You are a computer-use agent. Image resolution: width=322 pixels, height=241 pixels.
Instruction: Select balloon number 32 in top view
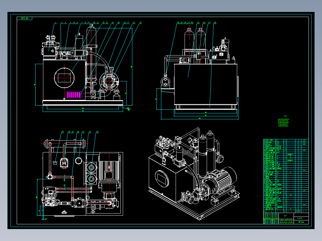(x=78, y=132)
